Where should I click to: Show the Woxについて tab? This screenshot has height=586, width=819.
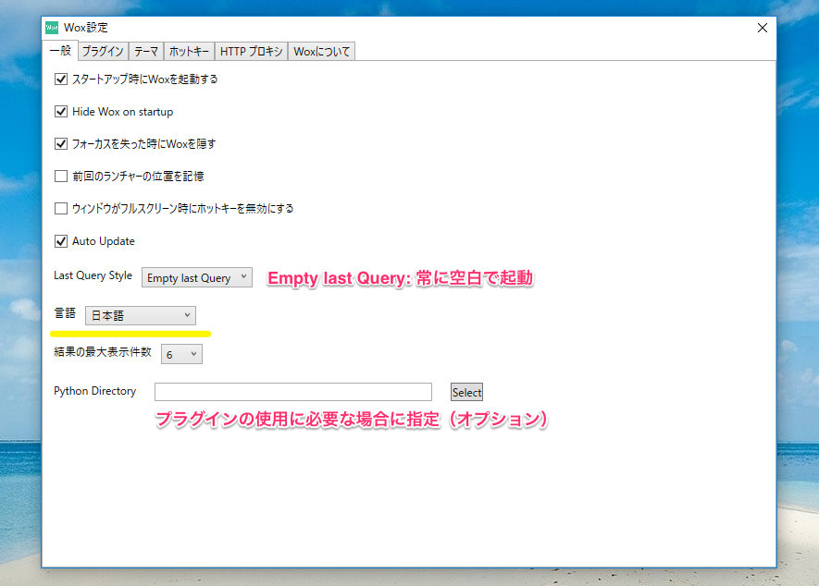pos(322,51)
